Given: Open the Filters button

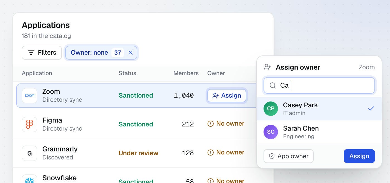Looking at the screenshot, I should (42, 53).
